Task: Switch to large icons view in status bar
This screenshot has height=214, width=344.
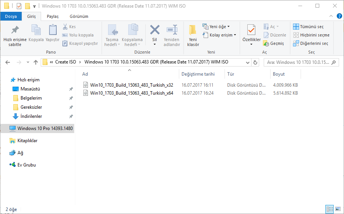Action: [x=338, y=209]
